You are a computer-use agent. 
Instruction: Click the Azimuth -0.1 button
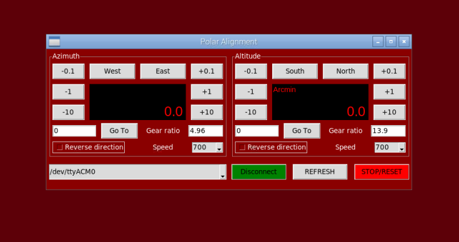(x=68, y=71)
